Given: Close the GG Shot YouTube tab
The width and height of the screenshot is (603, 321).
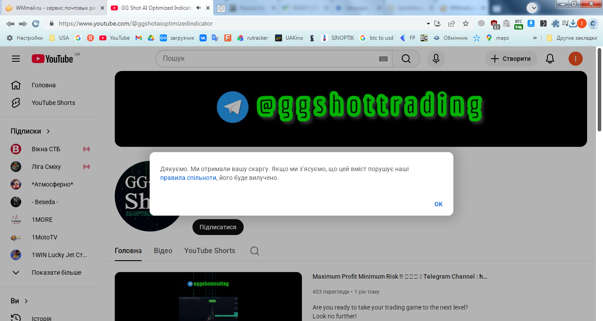Looking at the screenshot, I should [x=207, y=8].
